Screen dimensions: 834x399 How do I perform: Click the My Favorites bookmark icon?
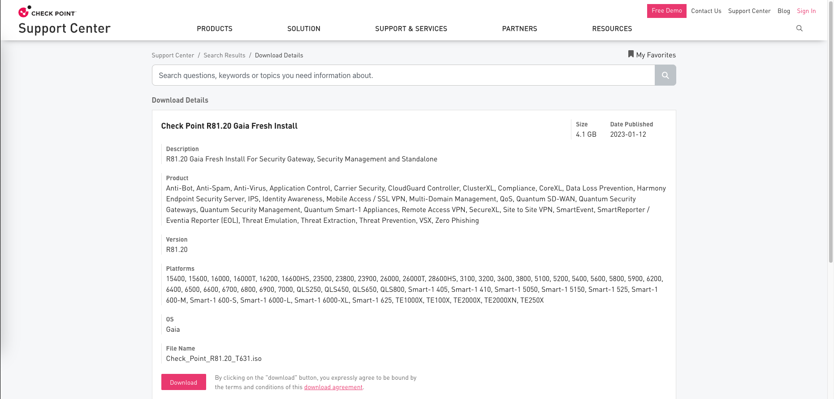pos(631,54)
